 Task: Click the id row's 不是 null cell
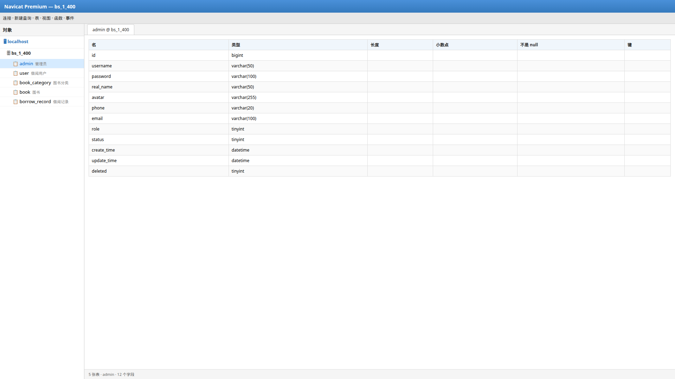click(x=571, y=55)
